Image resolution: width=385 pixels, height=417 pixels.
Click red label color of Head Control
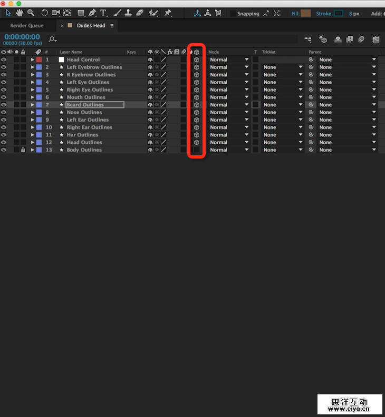pos(39,59)
